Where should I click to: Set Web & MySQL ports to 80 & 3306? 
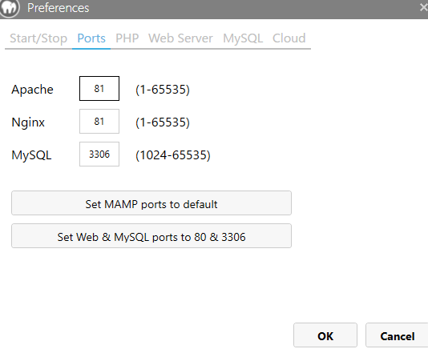(x=151, y=236)
